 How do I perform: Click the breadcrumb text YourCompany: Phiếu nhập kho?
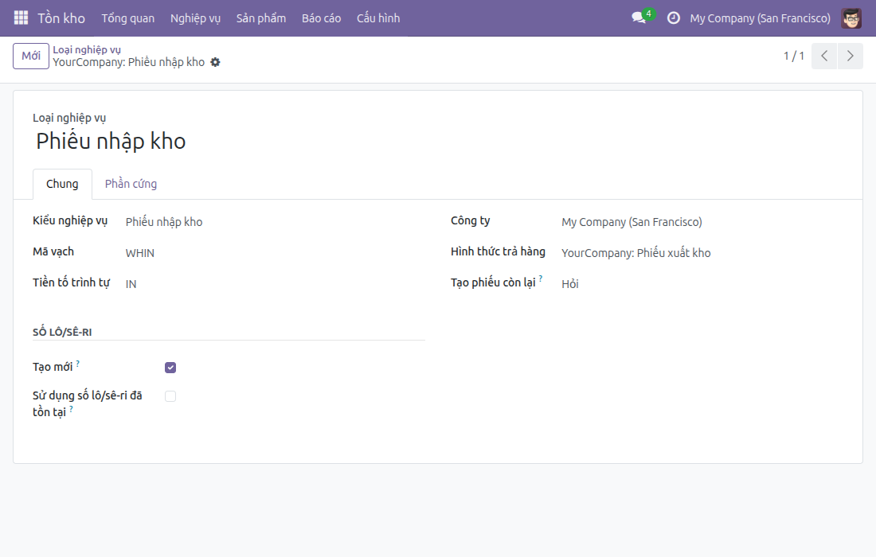coord(128,62)
